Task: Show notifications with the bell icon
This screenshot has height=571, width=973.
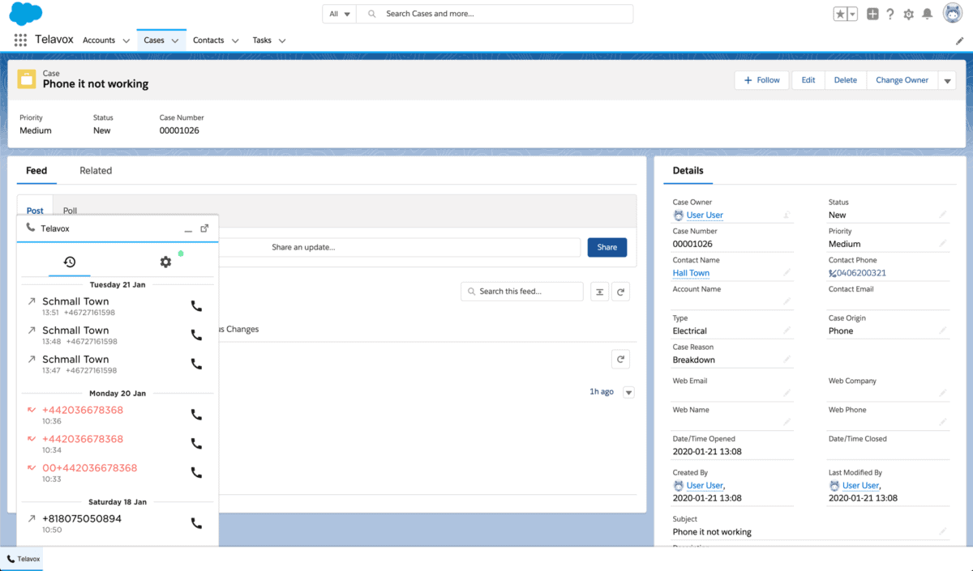Action: click(x=928, y=14)
